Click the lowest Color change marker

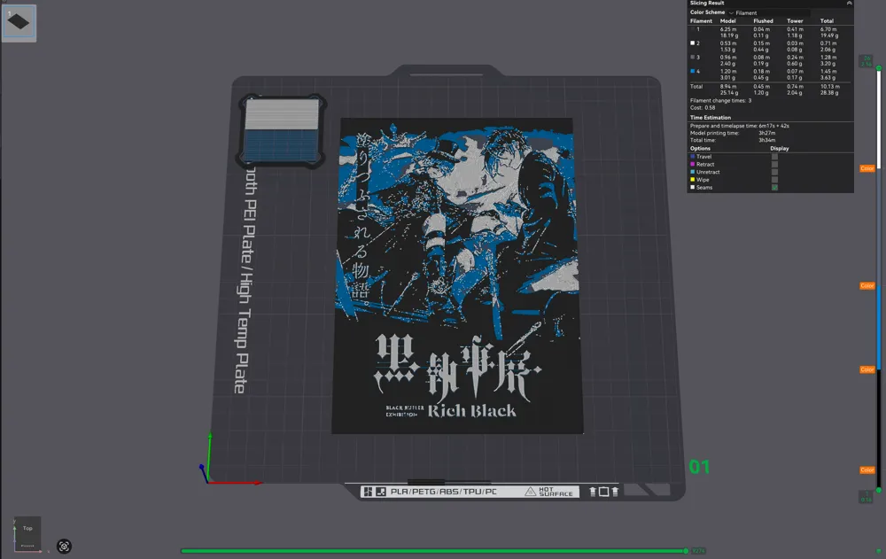pyautogui.click(x=867, y=470)
